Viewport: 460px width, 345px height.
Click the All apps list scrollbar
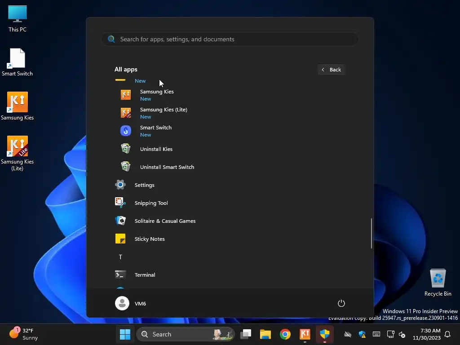pyautogui.click(x=372, y=233)
